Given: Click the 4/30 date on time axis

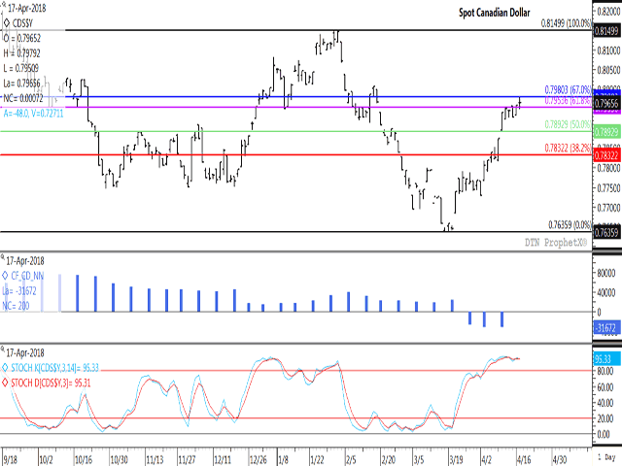Looking at the screenshot, I should click(560, 459).
